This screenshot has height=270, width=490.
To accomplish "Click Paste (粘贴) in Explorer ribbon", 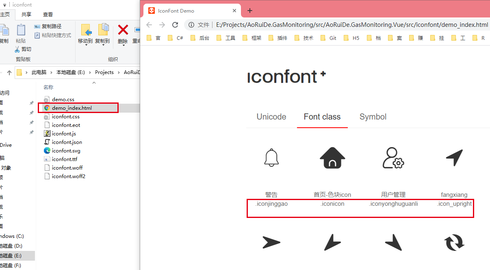I will pyautogui.click(x=21, y=33).
